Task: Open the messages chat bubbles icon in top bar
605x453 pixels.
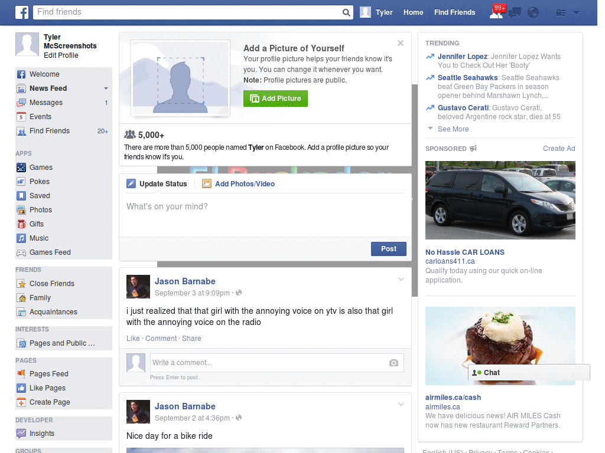Action: [x=515, y=13]
